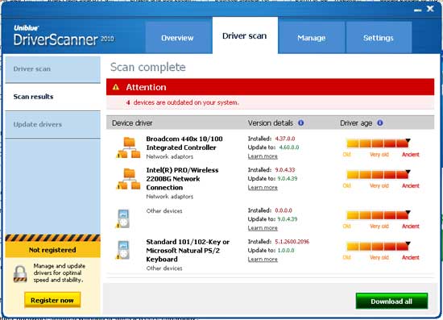443x320 pixels.
Task: Click Learn more for Broadcom 440x controller
Action: click(x=263, y=156)
